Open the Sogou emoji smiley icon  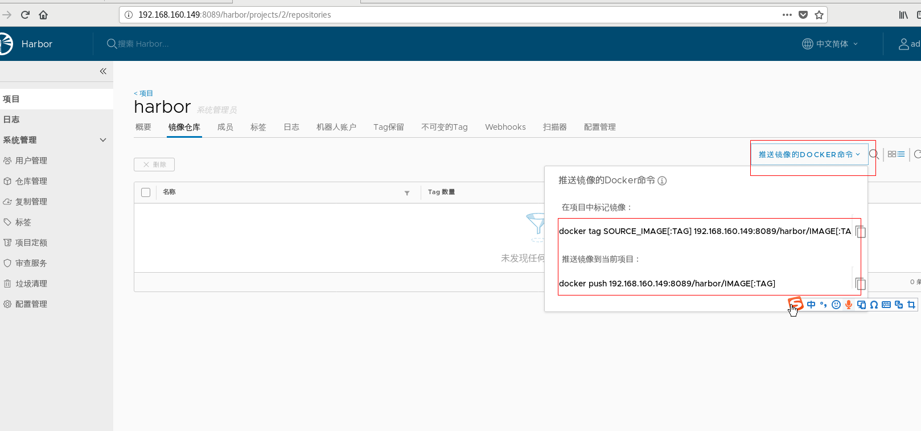(836, 305)
